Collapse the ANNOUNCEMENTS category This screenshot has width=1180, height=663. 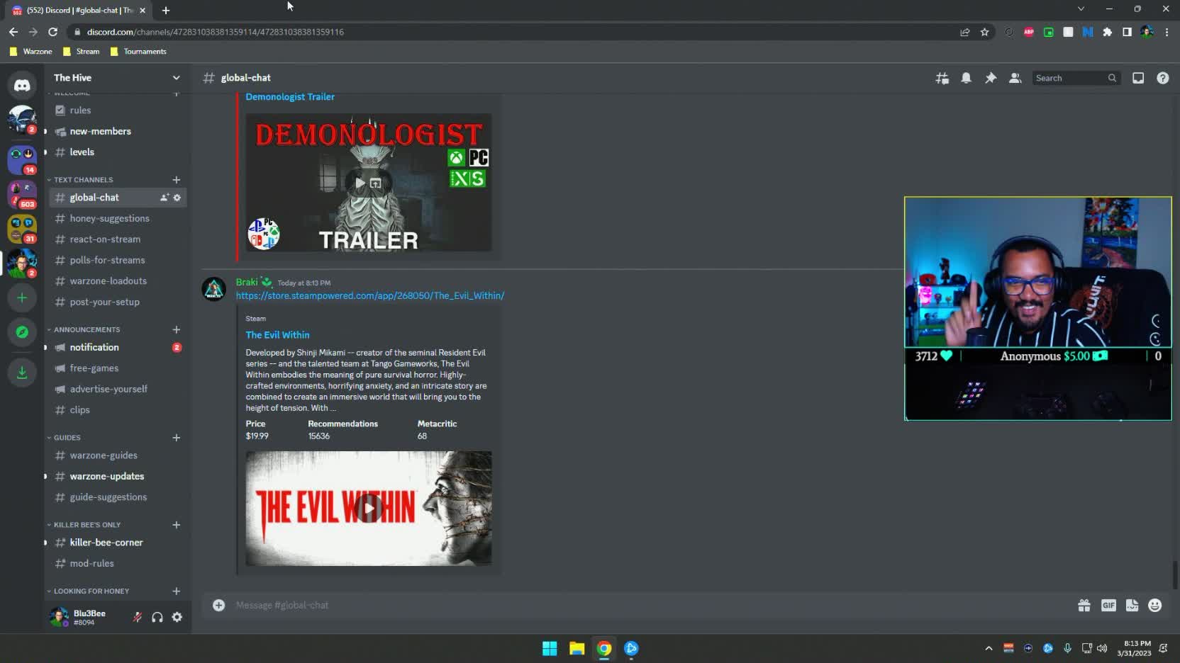pyautogui.click(x=83, y=329)
